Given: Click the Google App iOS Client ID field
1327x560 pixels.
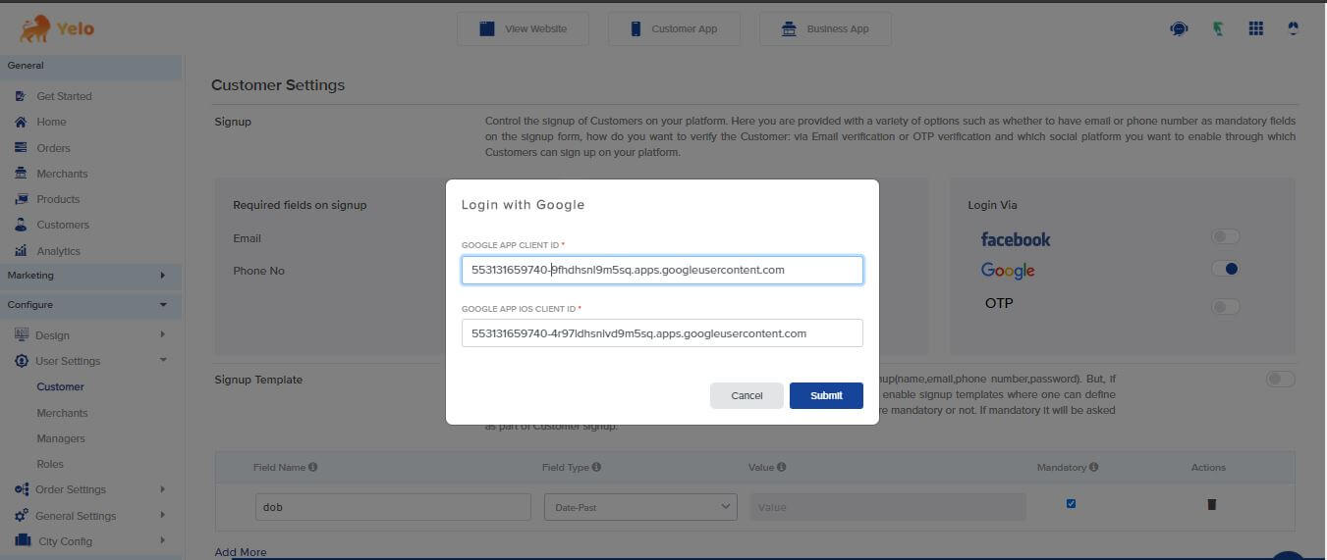Looking at the screenshot, I should point(662,333).
